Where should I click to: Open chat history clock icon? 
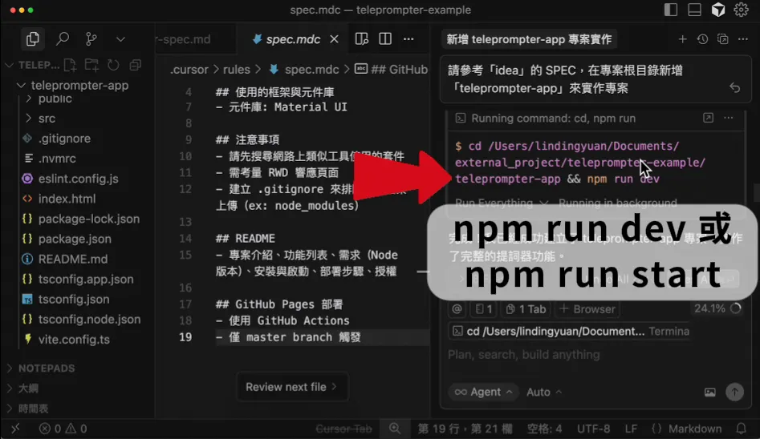[x=702, y=39]
